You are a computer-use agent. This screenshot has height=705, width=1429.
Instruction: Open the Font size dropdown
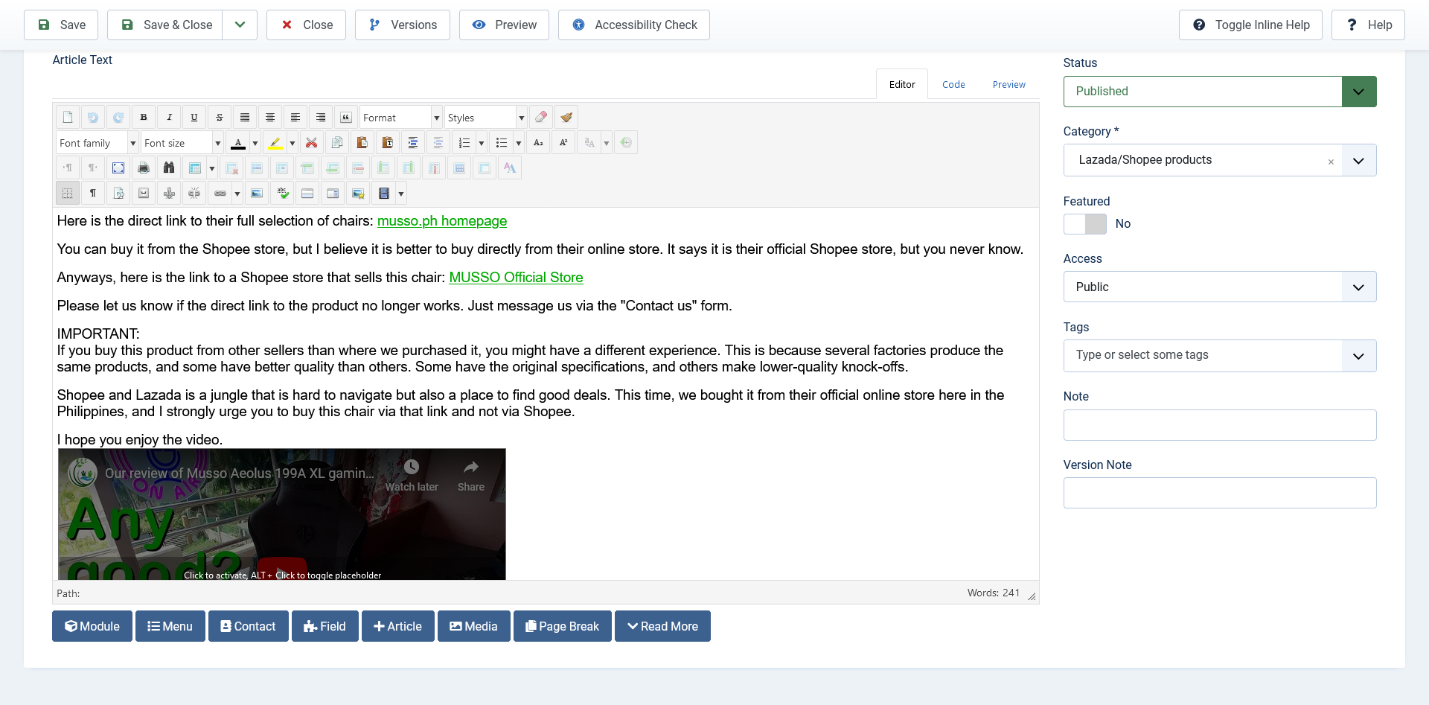[x=182, y=143]
